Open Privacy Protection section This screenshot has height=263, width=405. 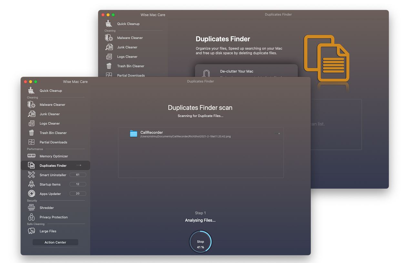click(x=54, y=217)
